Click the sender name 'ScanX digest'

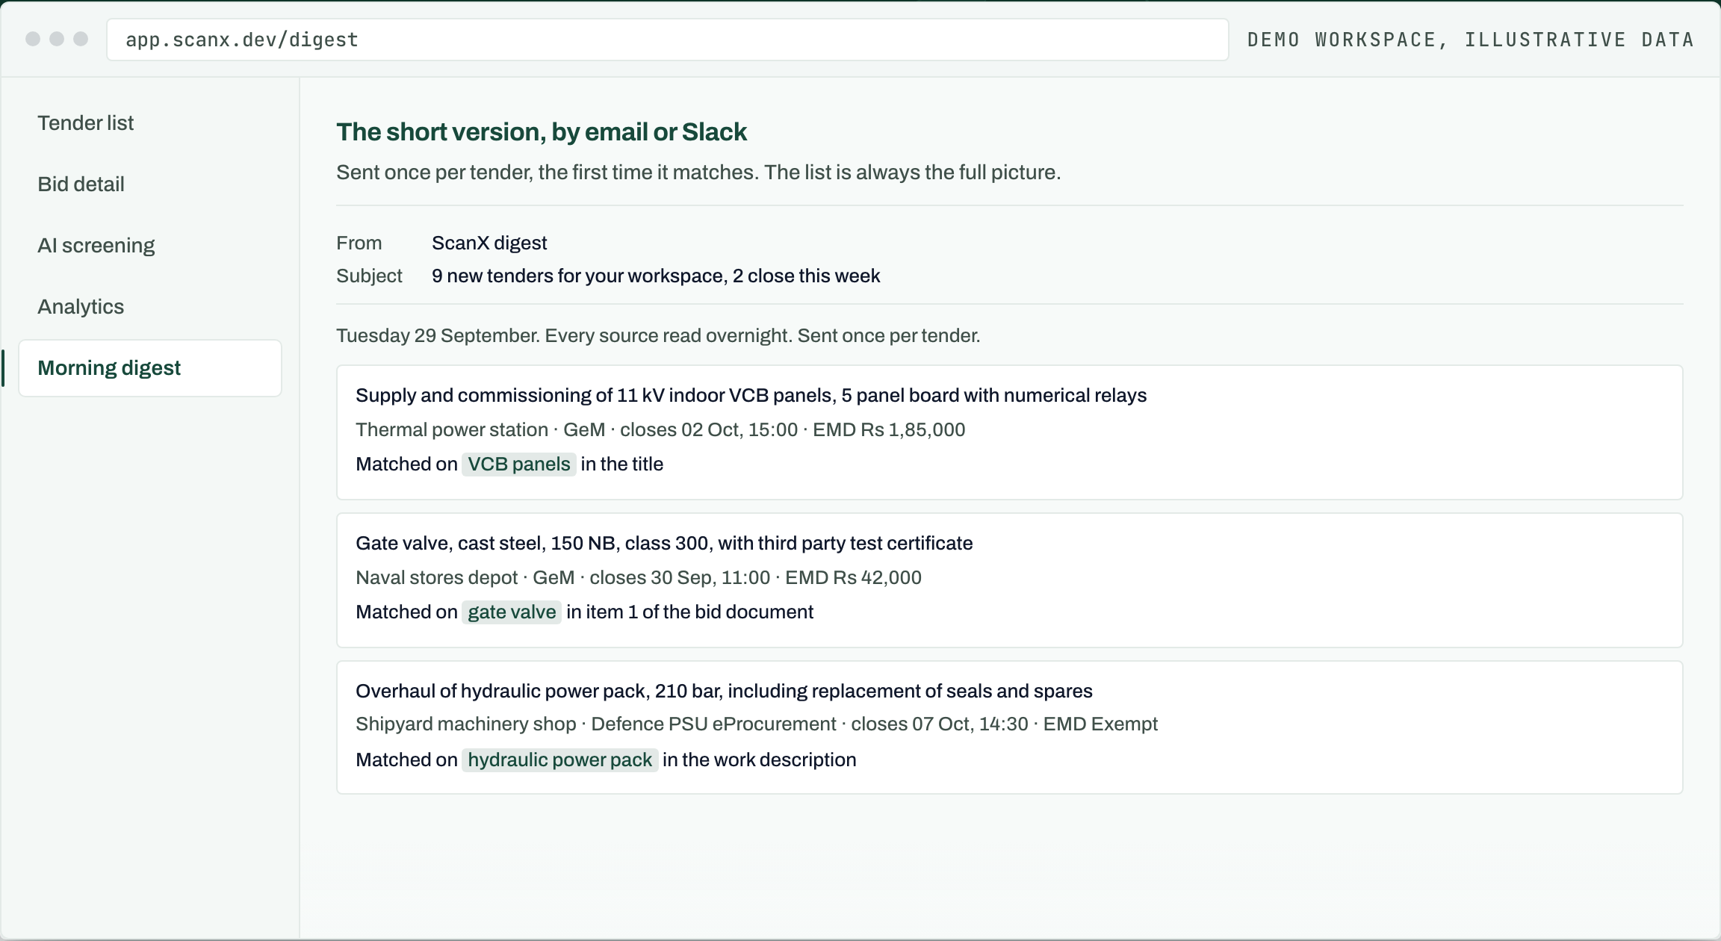pyautogui.click(x=489, y=243)
